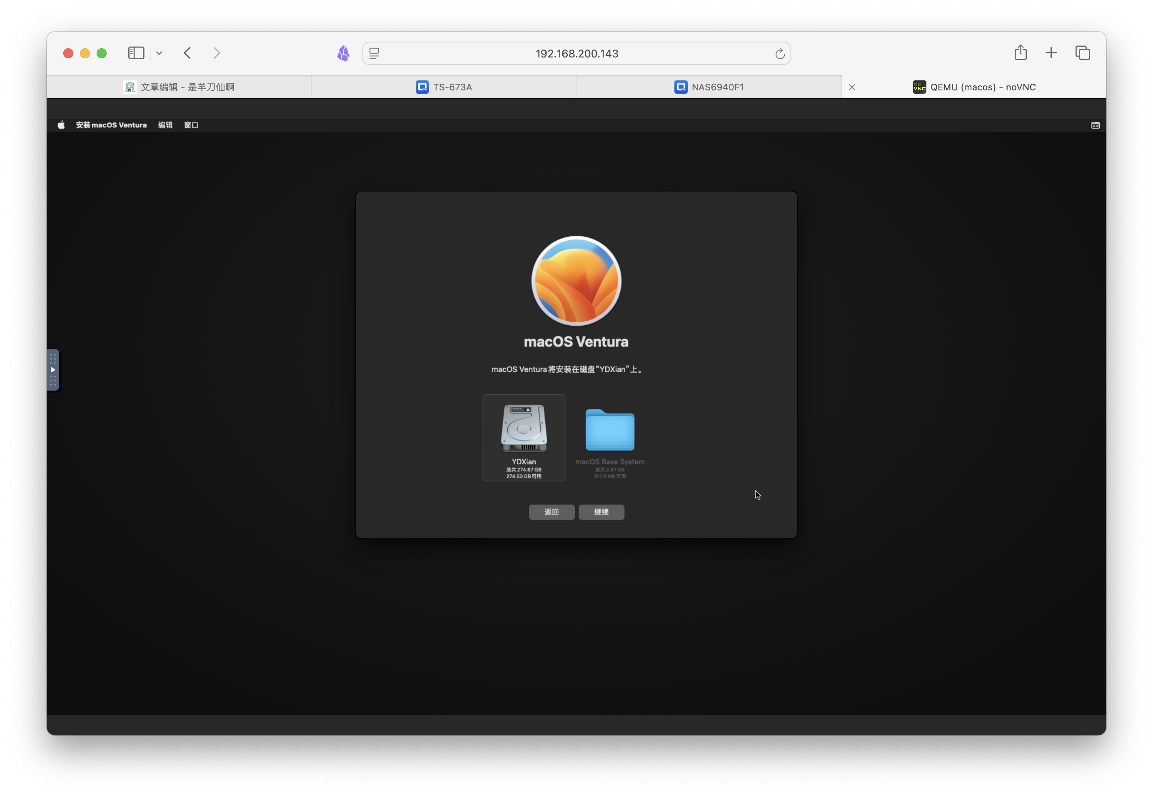Viewport: 1153px width, 797px height.
Task: Expand the noVNC control panel handle
Action: (53, 369)
